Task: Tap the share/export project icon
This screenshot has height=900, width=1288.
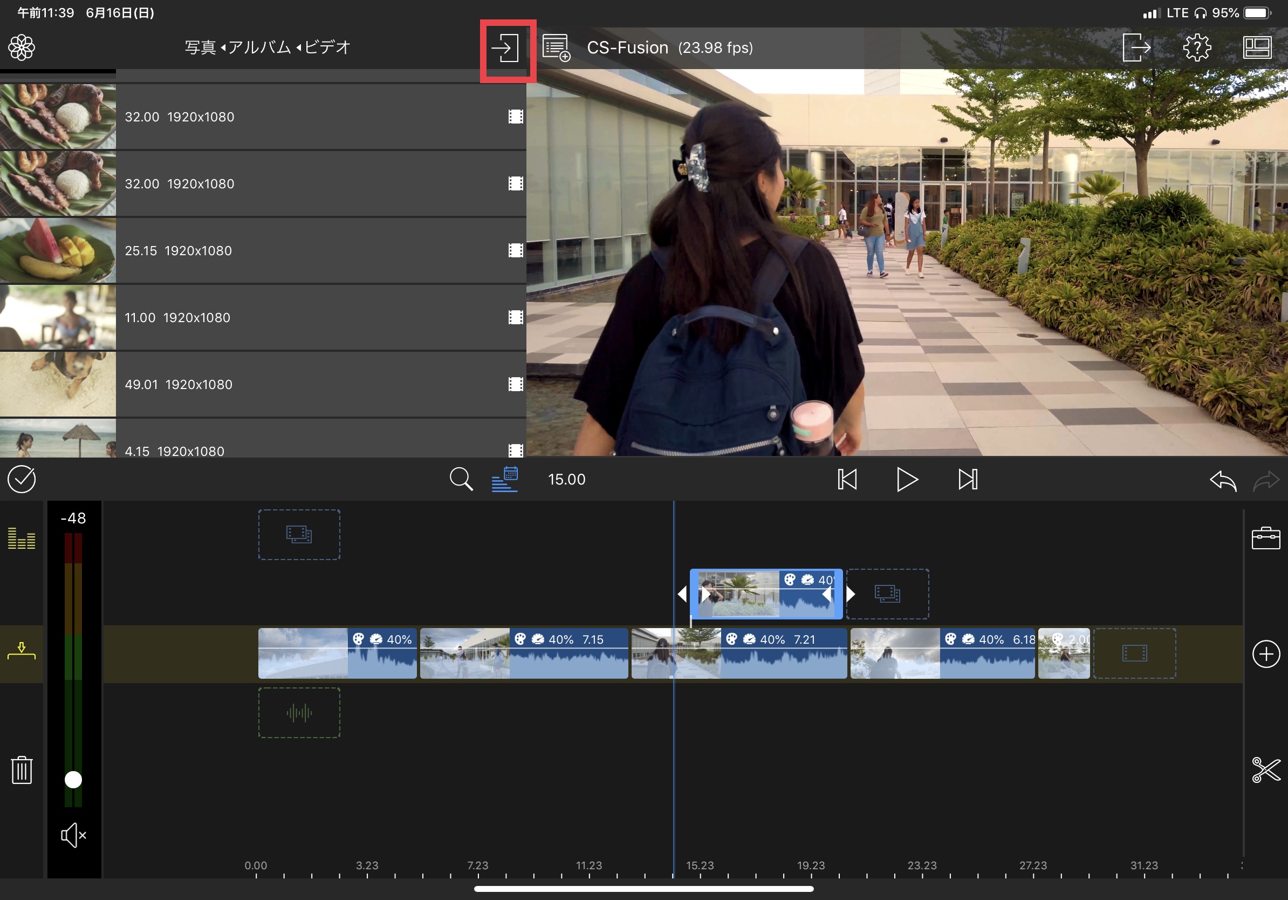Action: click(1136, 47)
